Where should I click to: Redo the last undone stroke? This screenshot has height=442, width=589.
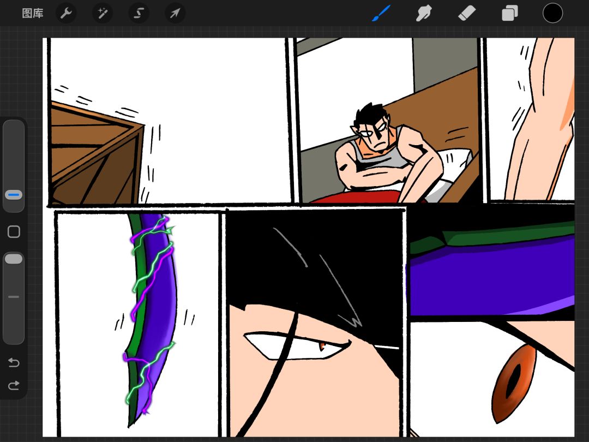[14, 385]
